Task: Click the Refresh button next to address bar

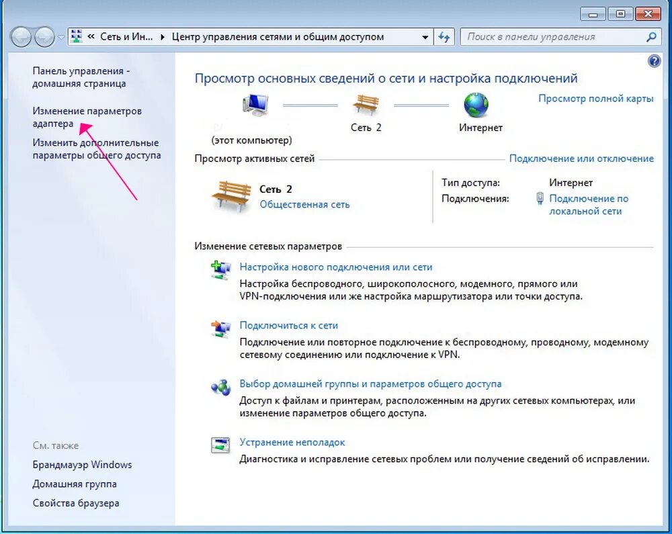Action: click(x=444, y=37)
